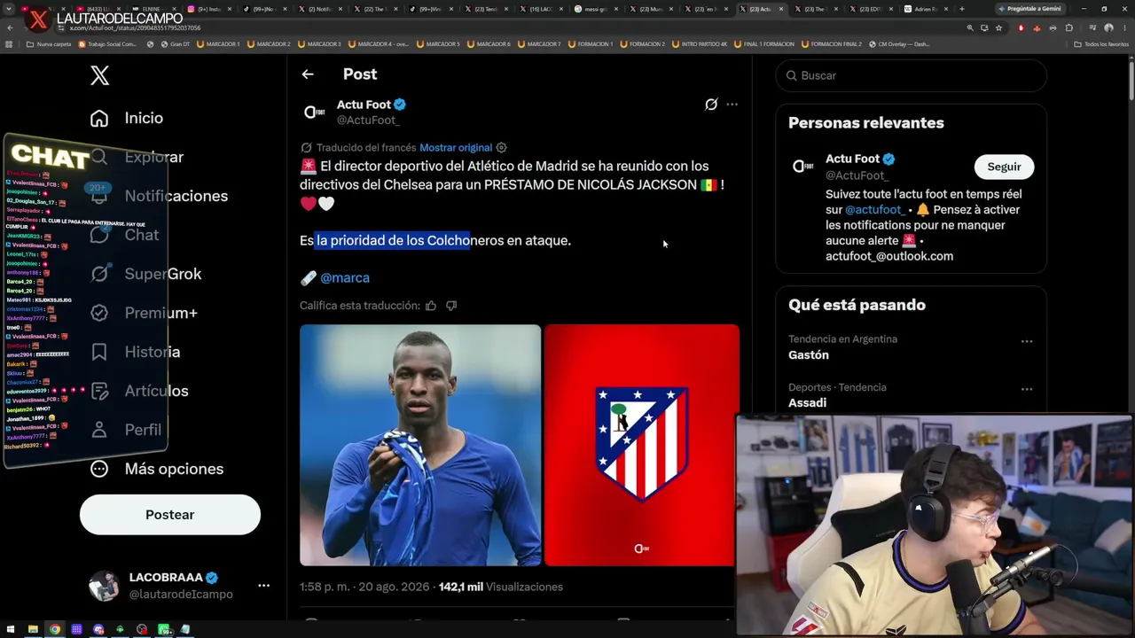Click the post timestamp '1:58 p. m. · 20 ago. 2026'

pyautogui.click(x=364, y=587)
